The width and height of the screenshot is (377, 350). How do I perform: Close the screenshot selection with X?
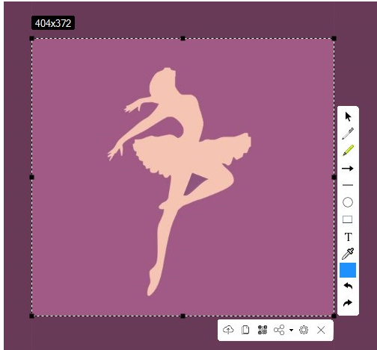tap(321, 330)
